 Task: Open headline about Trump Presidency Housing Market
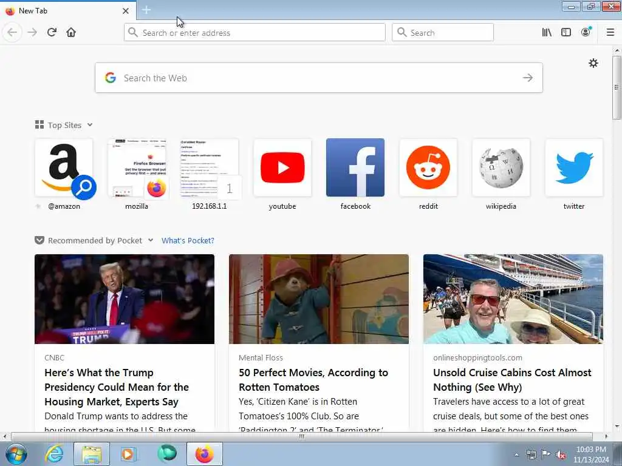click(x=117, y=387)
